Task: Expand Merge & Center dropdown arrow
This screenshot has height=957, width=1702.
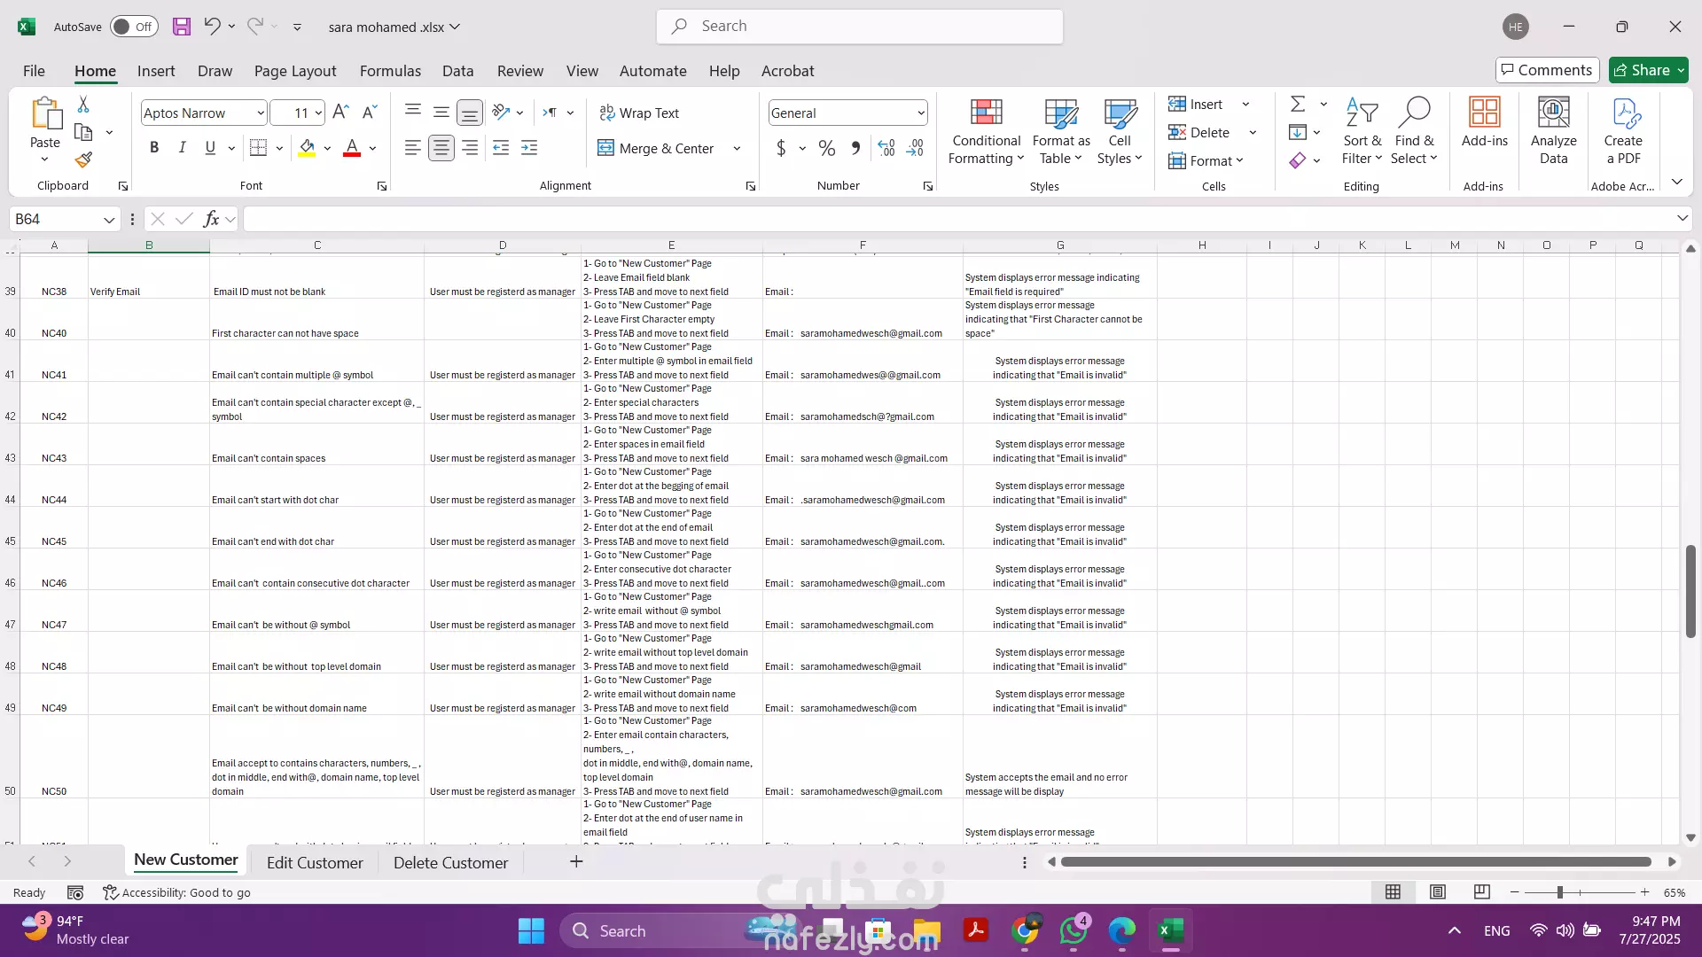Action: (737, 148)
